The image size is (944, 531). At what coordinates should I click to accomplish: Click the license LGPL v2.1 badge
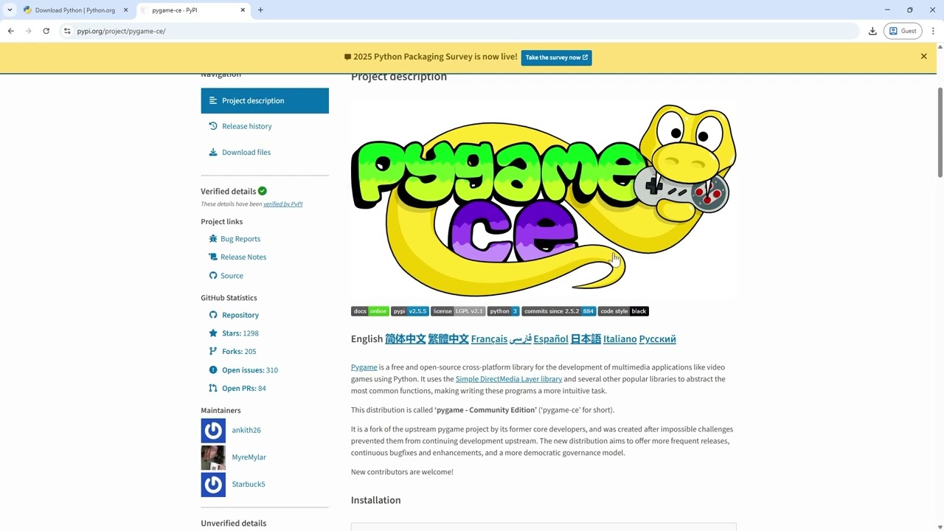click(x=458, y=311)
